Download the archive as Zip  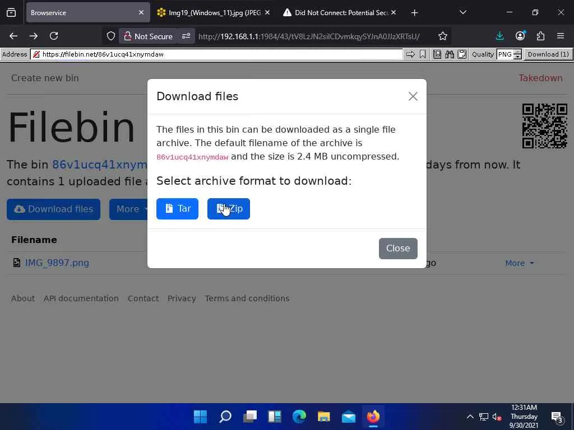coord(229,209)
